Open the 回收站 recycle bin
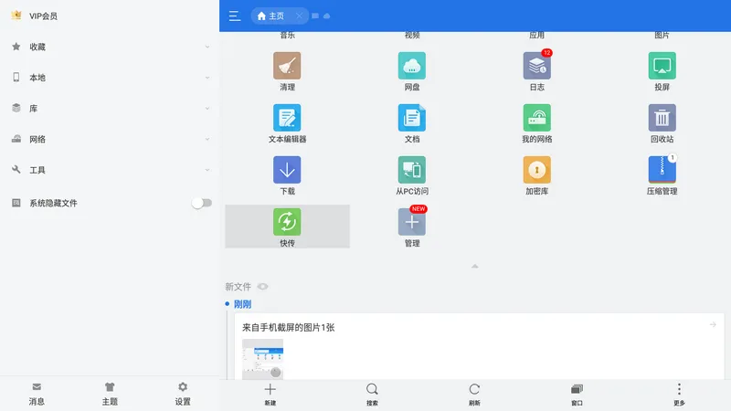This screenshot has width=731, height=411. (x=662, y=123)
